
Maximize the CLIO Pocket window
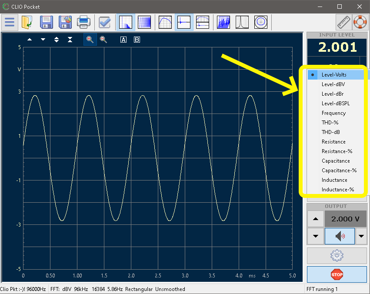tap(340, 7)
